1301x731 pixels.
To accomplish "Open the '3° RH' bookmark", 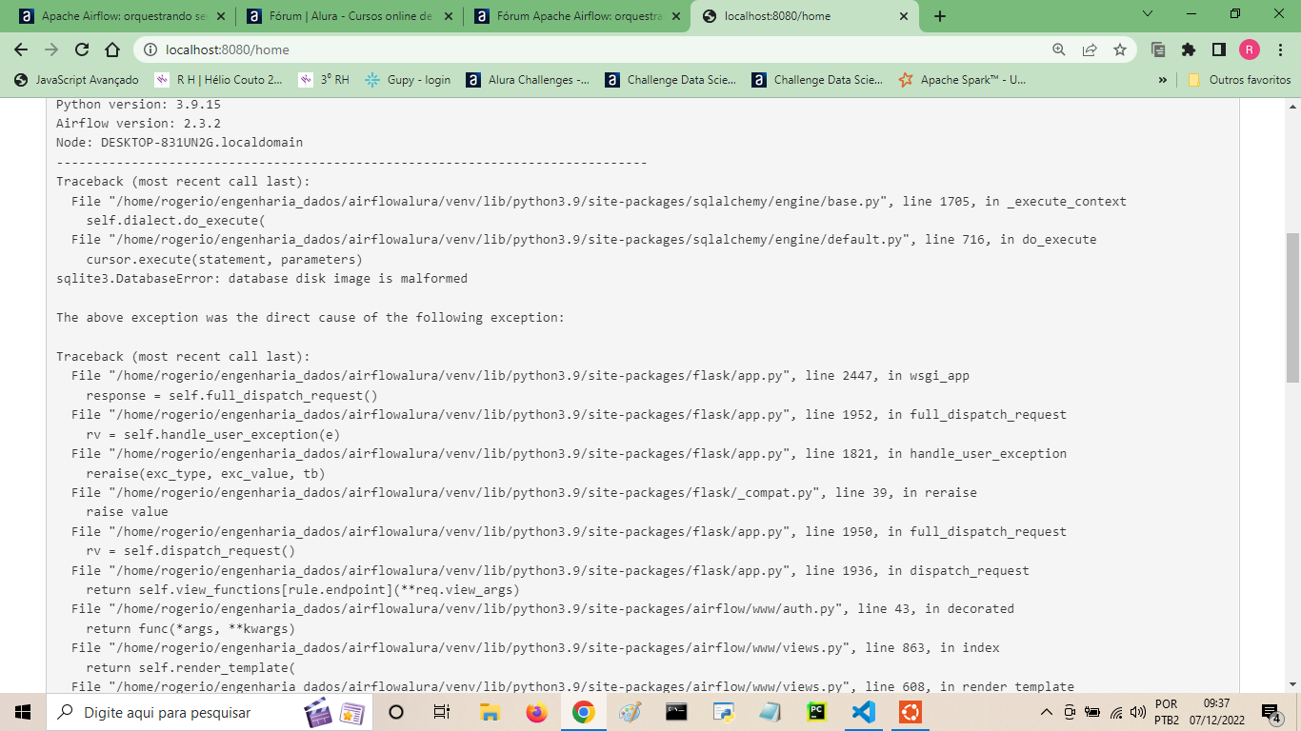I will [324, 80].
